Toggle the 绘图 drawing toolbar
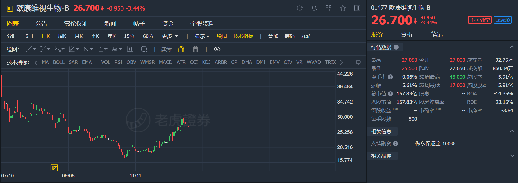Viewport: 518px width, 183px height. [222, 36]
